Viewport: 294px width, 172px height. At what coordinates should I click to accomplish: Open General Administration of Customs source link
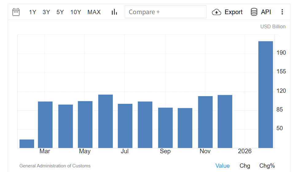pyautogui.click(x=55, y=166)
